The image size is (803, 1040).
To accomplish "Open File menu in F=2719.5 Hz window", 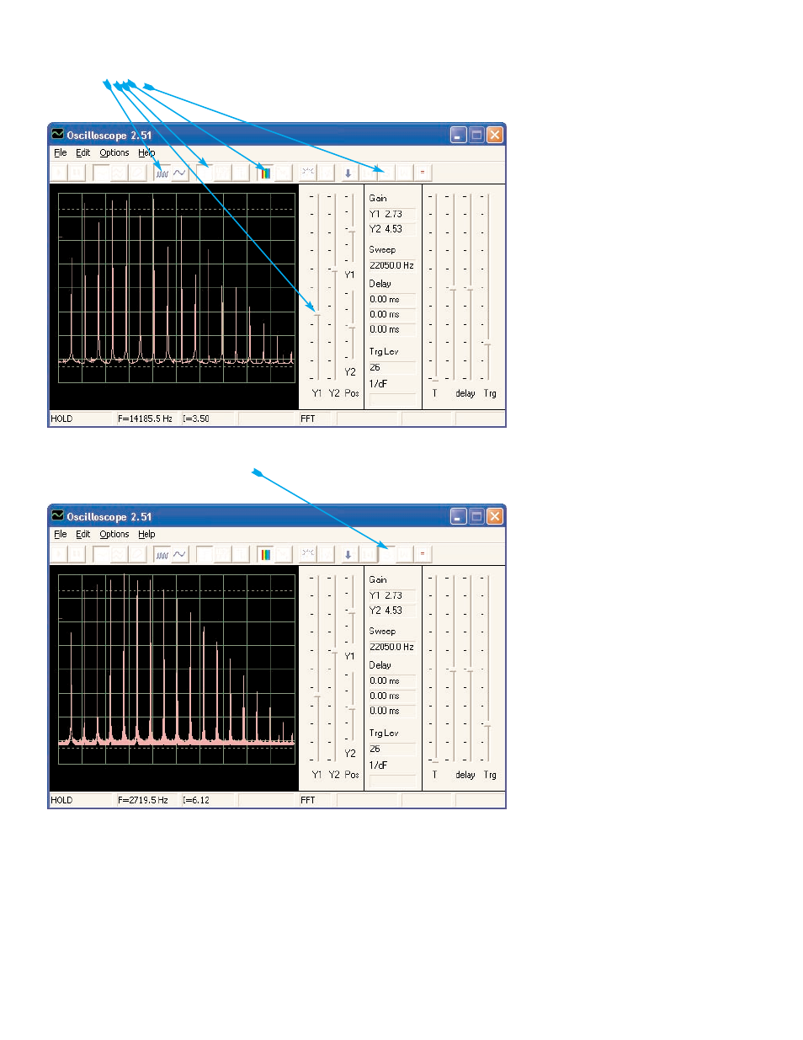I will click(60, 534).
